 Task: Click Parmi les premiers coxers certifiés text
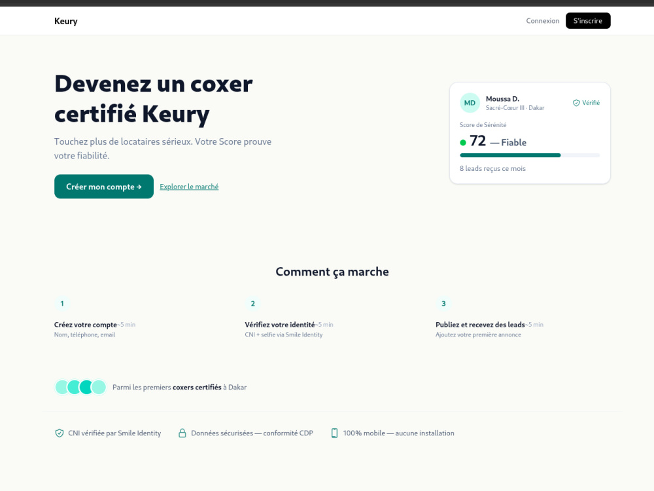click(180, 387)
